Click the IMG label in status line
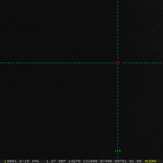Viewport: 163px width, 163px height. coord(35,161)
